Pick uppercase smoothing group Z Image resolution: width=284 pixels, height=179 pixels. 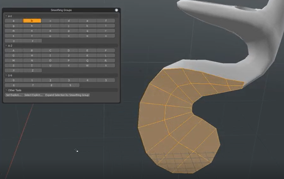click(x=32, y=70)
